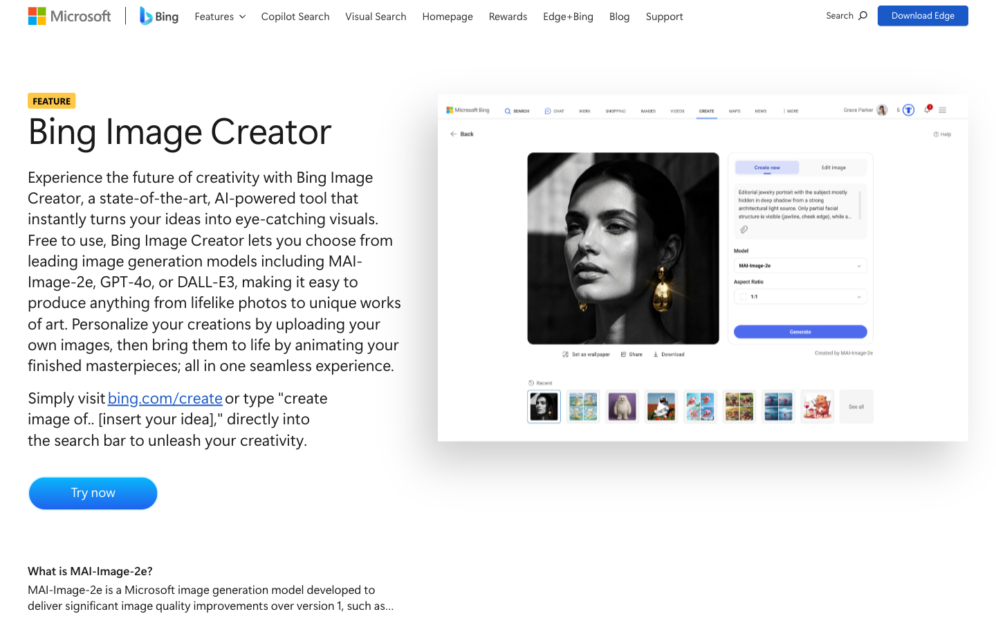This screenshot has height=623, width=996.
Task: Open the Aspect Ratio dropdown showing 1:1
Action: [x=800, y=297]
